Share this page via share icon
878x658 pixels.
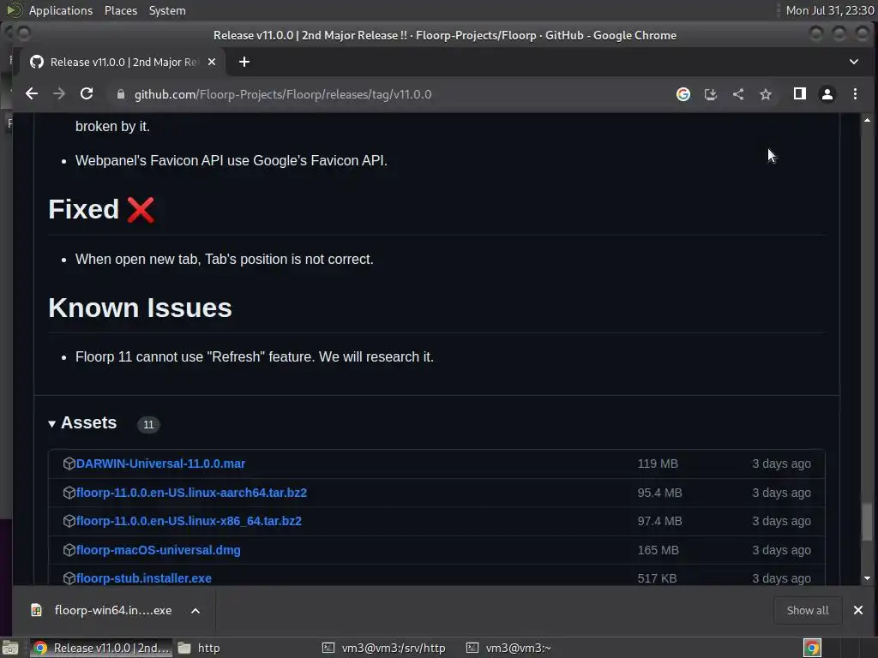pyautogui.click(x=738, y=94)
